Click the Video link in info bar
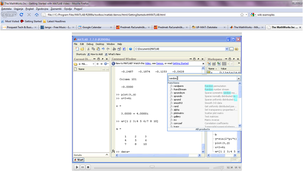Viewport: 303px width, 177px height. click(148, 63)
